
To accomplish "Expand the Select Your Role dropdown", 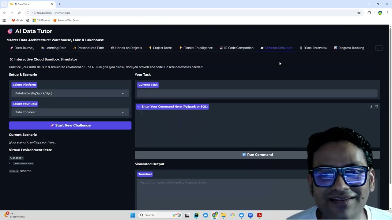I will click(70, 112).
